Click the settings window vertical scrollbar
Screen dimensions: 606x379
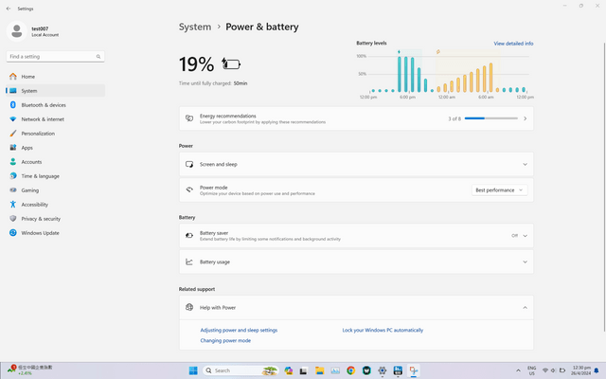604,188
